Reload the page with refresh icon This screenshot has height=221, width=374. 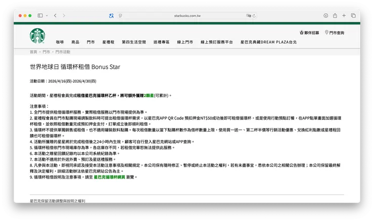(254, 16)
